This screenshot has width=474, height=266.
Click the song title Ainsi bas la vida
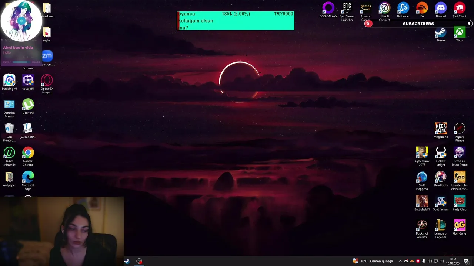[x=18, y=47]
